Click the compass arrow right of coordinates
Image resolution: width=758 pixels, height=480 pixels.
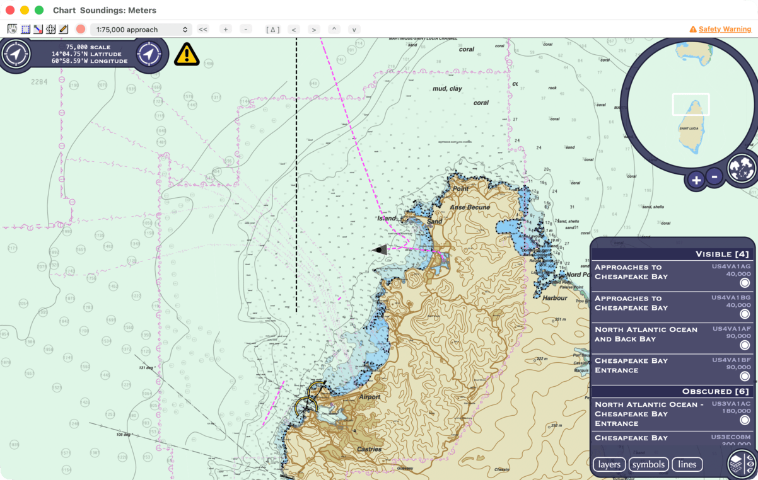click(149, 54)
